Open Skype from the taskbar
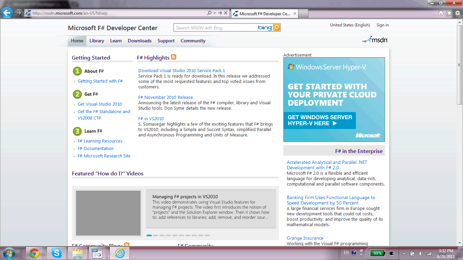Screen dimensions: 463x260 click(x=56, y=253)
